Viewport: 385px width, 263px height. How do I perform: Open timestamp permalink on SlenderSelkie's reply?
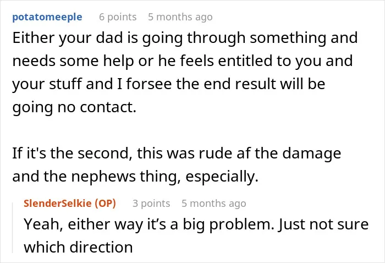[214, 204]
